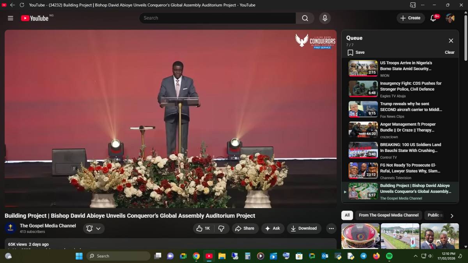This screenshot has height=263, width=468.
Task: Open Outlook from taskbar
Action: [x=325, y=256]
